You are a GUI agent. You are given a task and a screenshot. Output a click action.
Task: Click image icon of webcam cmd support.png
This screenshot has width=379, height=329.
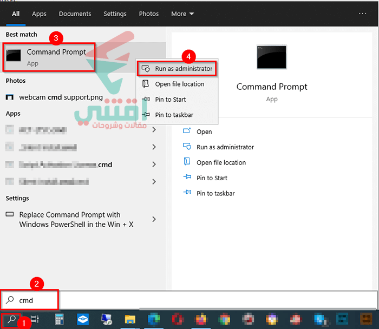click(x=9, y=97)
